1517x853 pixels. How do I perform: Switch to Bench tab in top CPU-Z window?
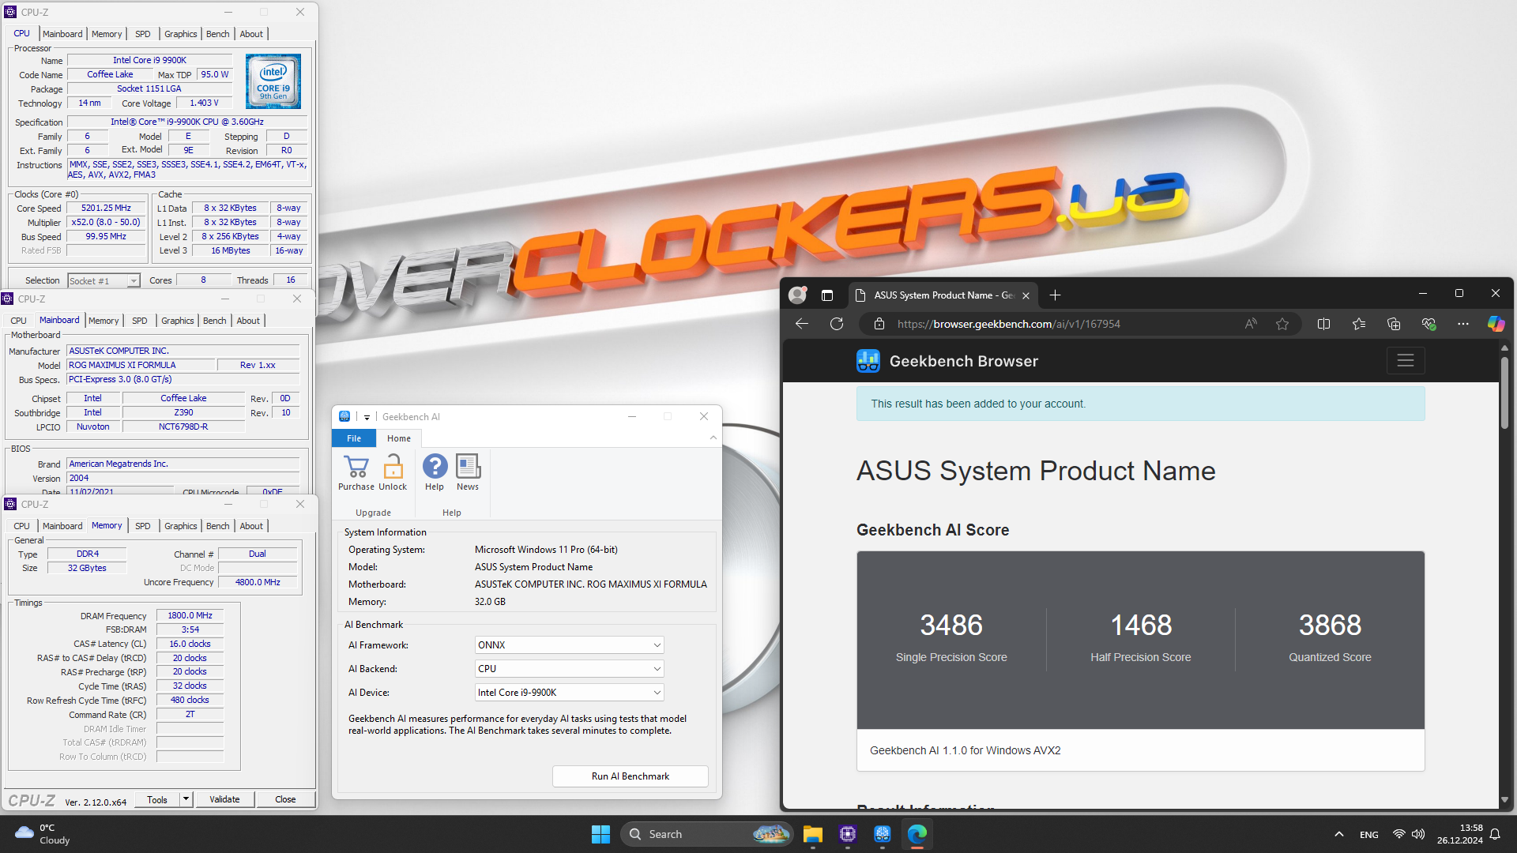(x=217, y=34)
